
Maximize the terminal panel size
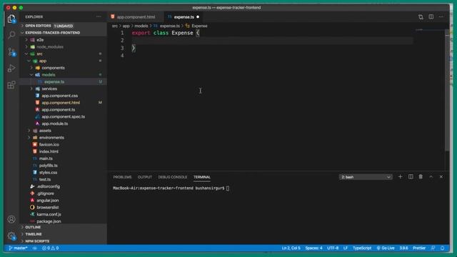[x=431, y=177]
